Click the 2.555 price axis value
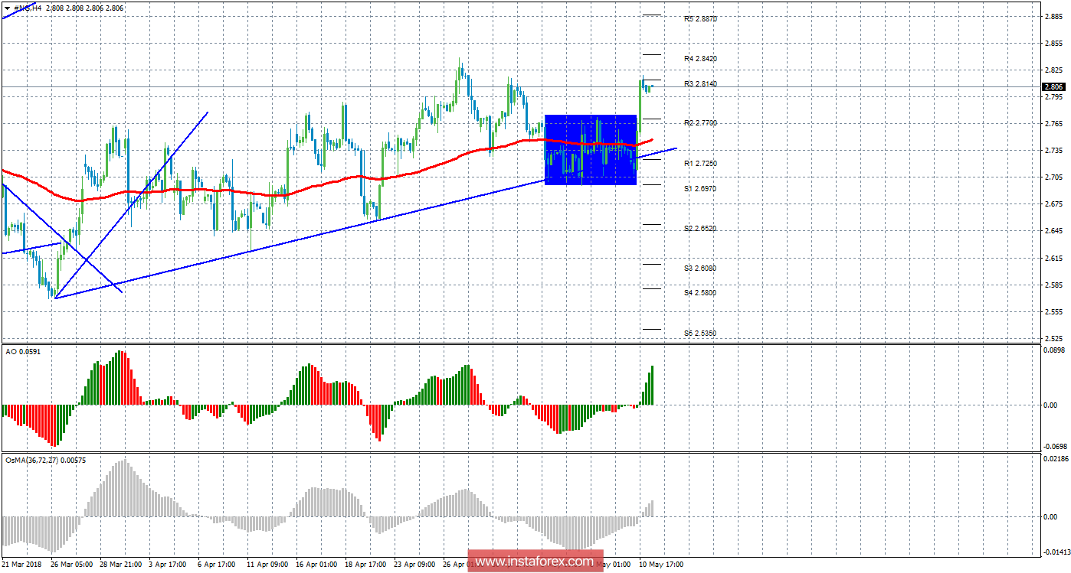Image resolution: width=1071 pixels, height=573 pixels. pyautogui.click(x=1053, y=311)
